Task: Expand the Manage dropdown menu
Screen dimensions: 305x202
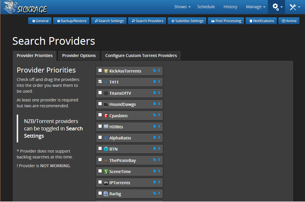Action: 255,7
